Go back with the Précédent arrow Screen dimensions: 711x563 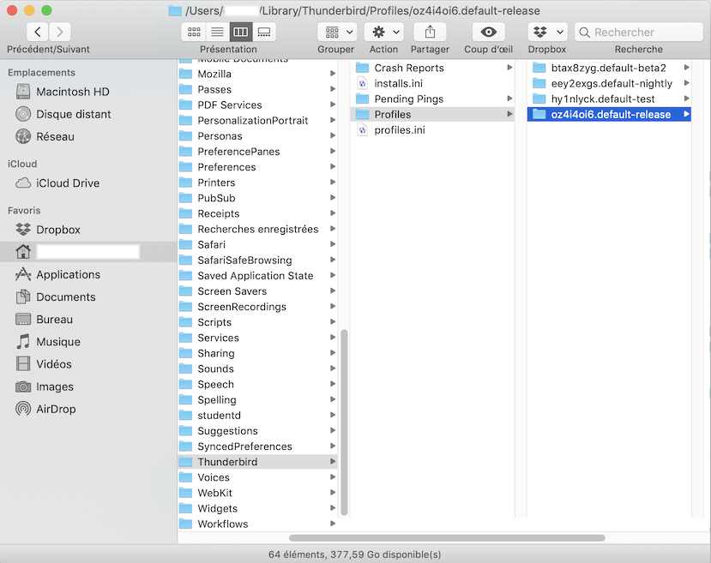tap(38, 32)
